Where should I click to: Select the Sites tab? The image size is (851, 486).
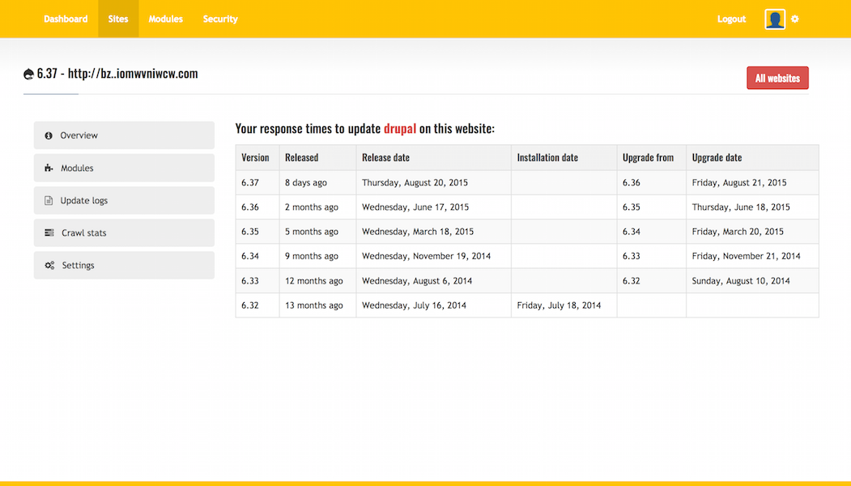pos(118,19)
